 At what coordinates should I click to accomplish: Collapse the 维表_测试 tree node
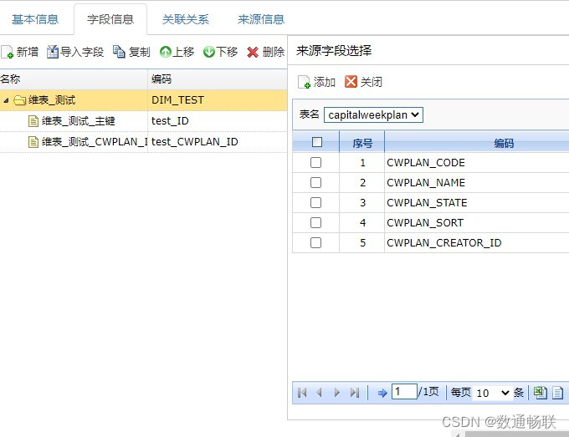click(6, 100)
